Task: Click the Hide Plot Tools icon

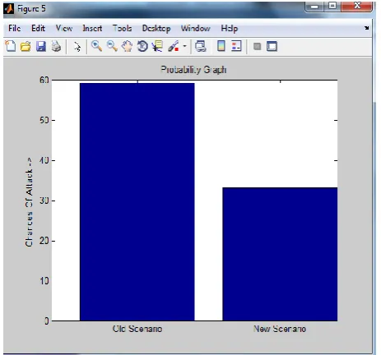Action: pos(257,46)
